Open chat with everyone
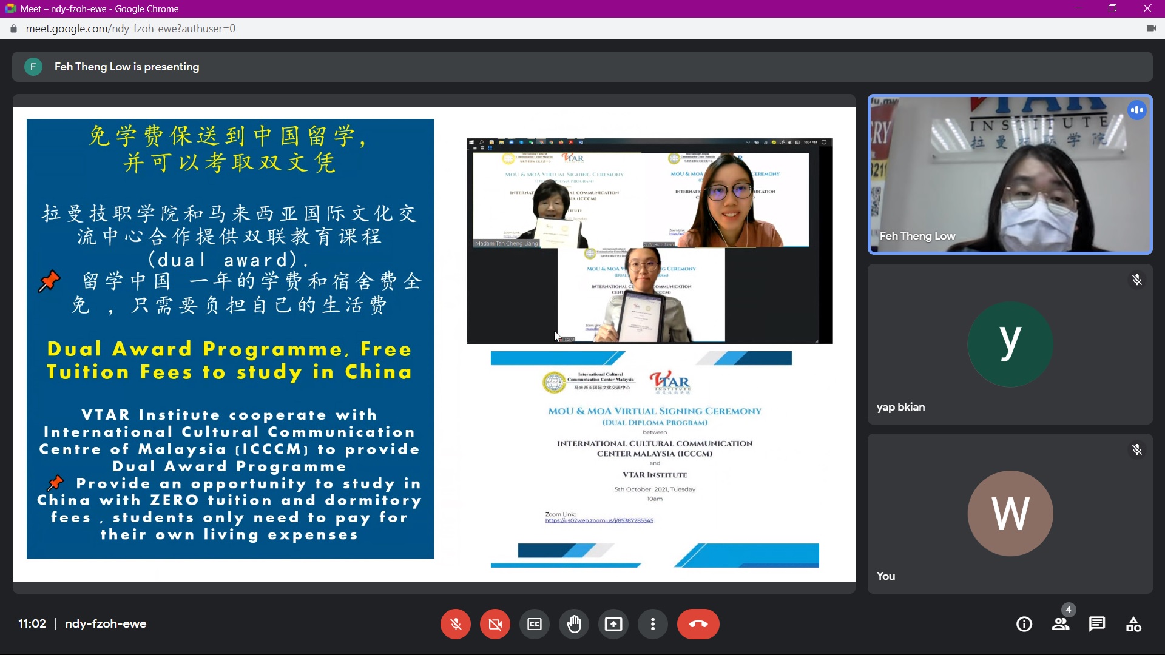This screenshot has width=1165, height=655. pos(1097,624)
